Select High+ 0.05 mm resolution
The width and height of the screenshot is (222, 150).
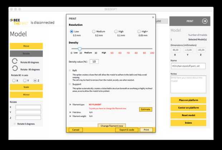[139, 31]
